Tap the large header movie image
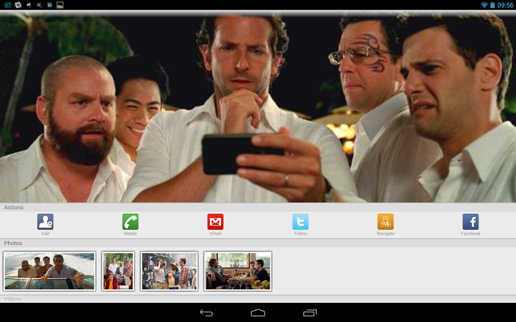Screen dimensions: 516x322 (x=258, y=108)
